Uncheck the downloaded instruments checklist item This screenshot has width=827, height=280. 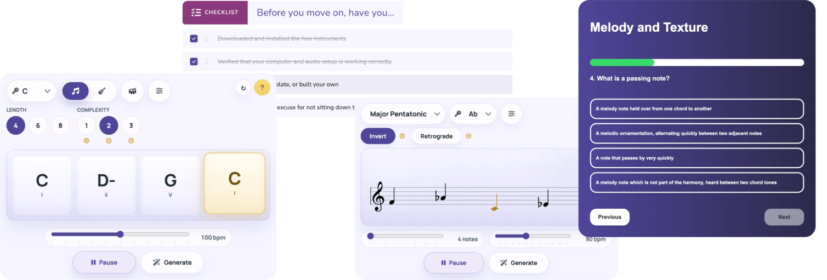pos(194,38)
